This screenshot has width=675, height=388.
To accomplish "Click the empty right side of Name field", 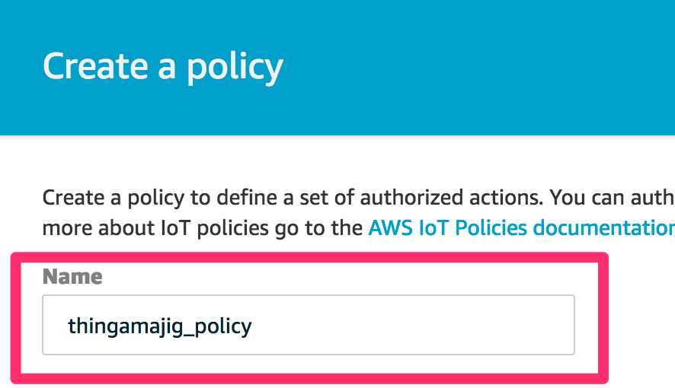I will [457, 326].
